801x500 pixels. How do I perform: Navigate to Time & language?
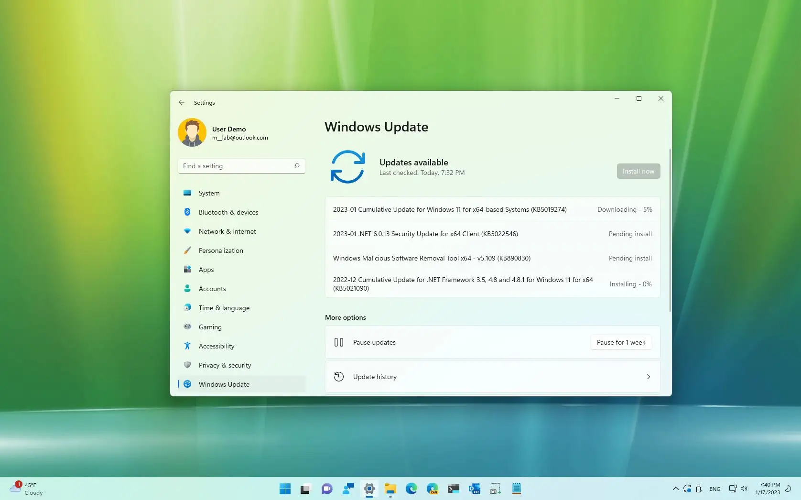241,308
